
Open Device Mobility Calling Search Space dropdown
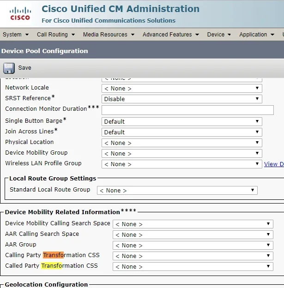[193, 224]
